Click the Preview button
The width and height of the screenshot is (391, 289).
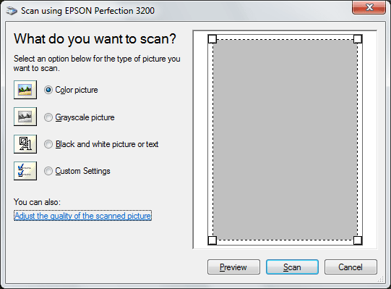[233, 267]
